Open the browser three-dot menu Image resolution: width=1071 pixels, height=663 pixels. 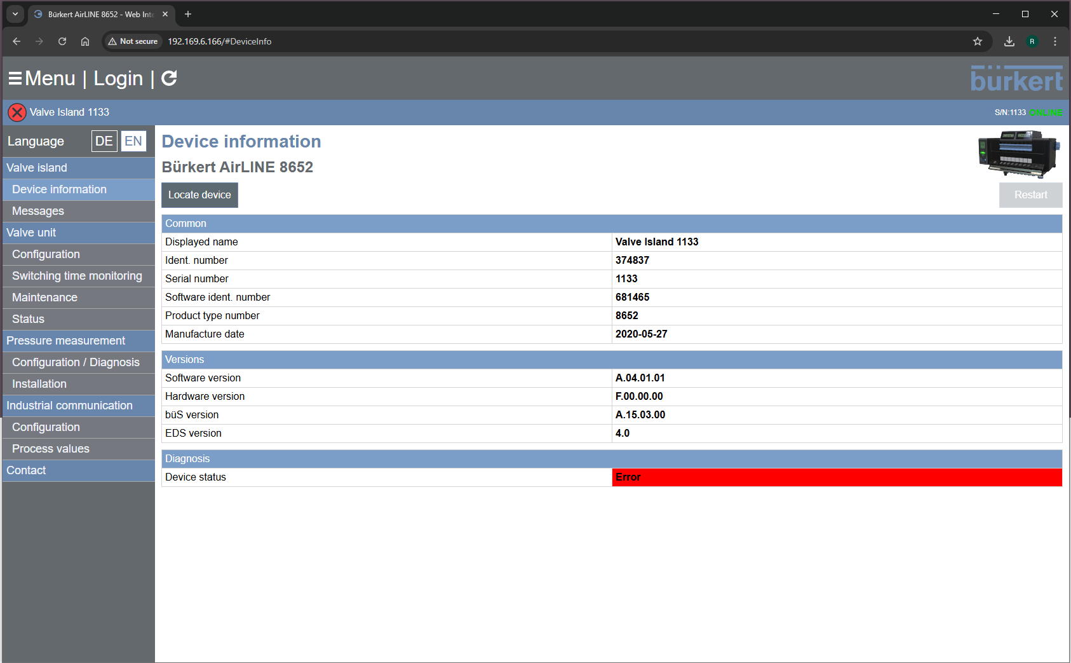pyautogui.click(x=1055, y=41)
